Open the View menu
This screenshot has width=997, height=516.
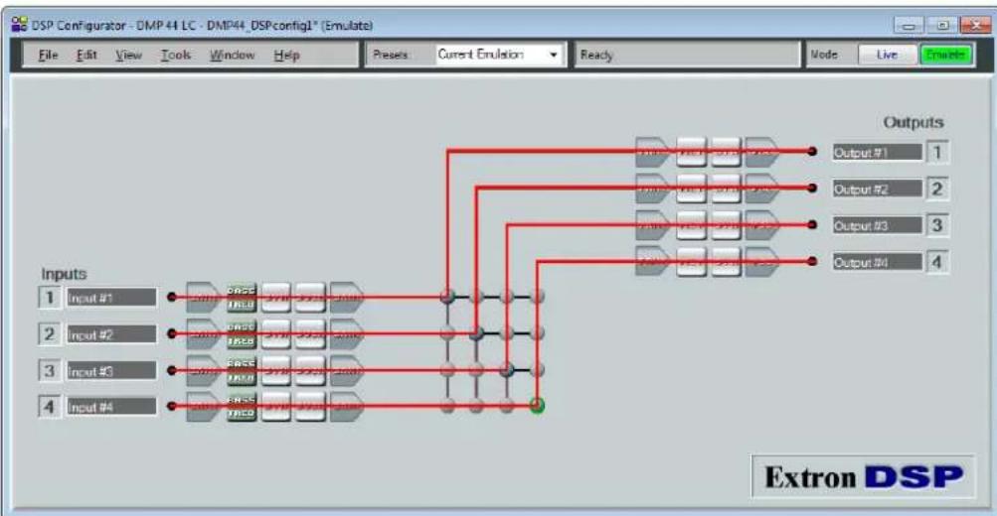(x=128, y=56)
